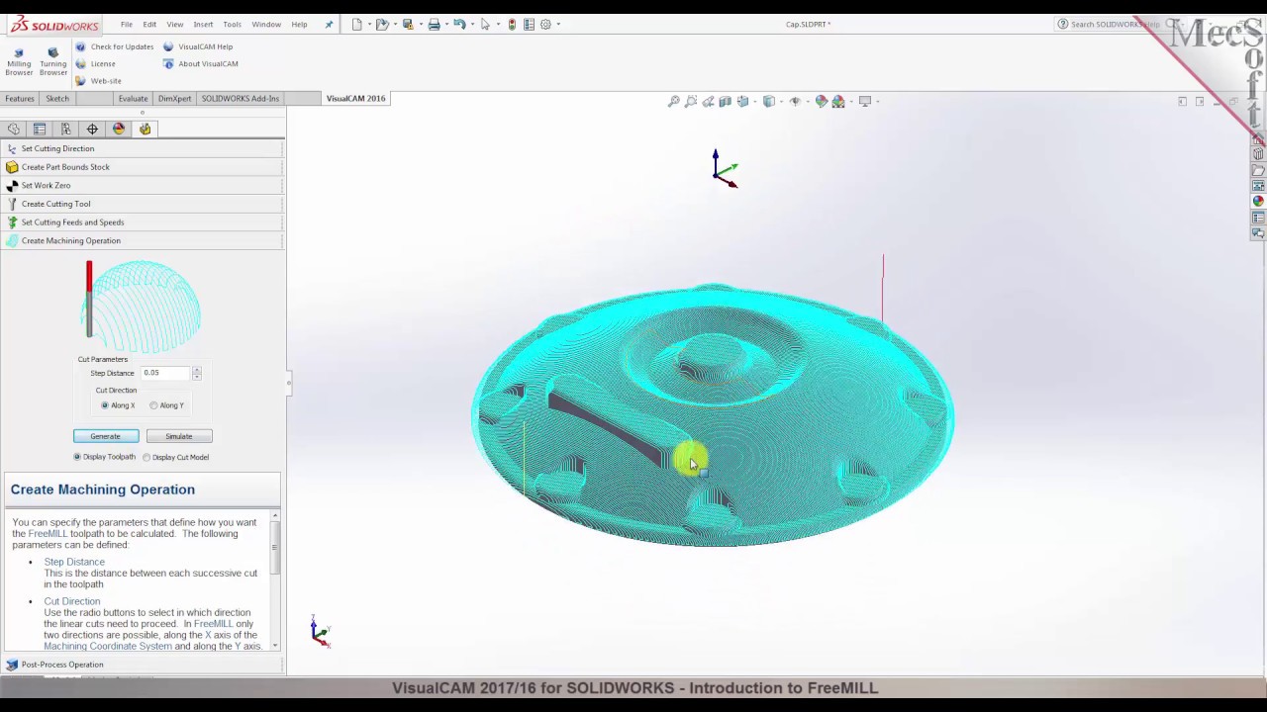Click the Step Distance input field

click(163, 373)
